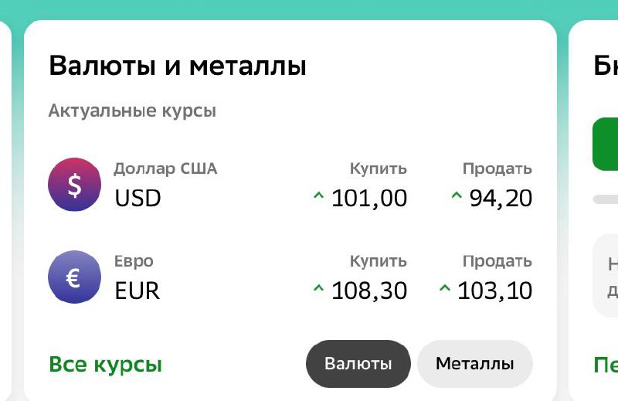Select the EUR sell rate 103,10

[495, 291]
